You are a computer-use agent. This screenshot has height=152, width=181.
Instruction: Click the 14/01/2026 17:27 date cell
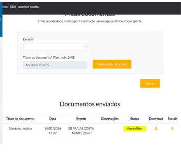click(53, 131)
